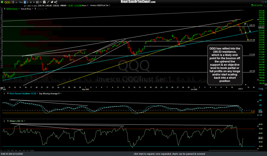Open the bar chart style icon
Image resolution: width=267 pixels, height=156 pixels.
click(x=41, y=2)
